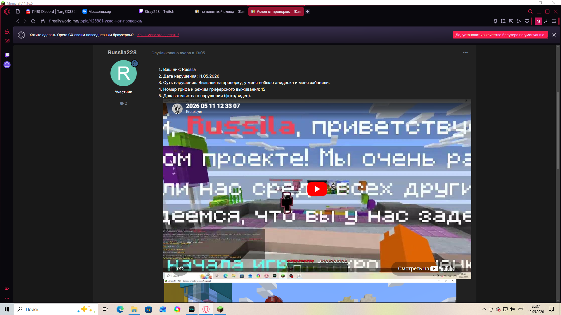Switch to Stray228 - Twitch tab

tap(159, 11)
